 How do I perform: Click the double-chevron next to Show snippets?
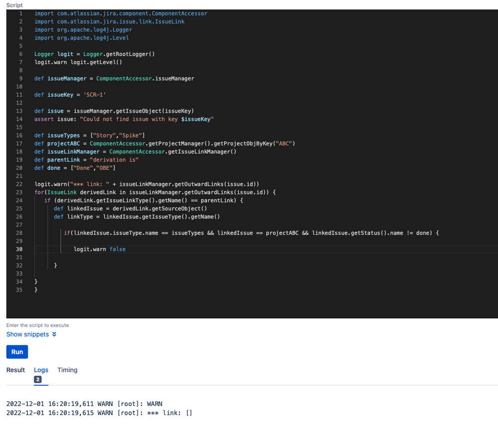[54, 334]
